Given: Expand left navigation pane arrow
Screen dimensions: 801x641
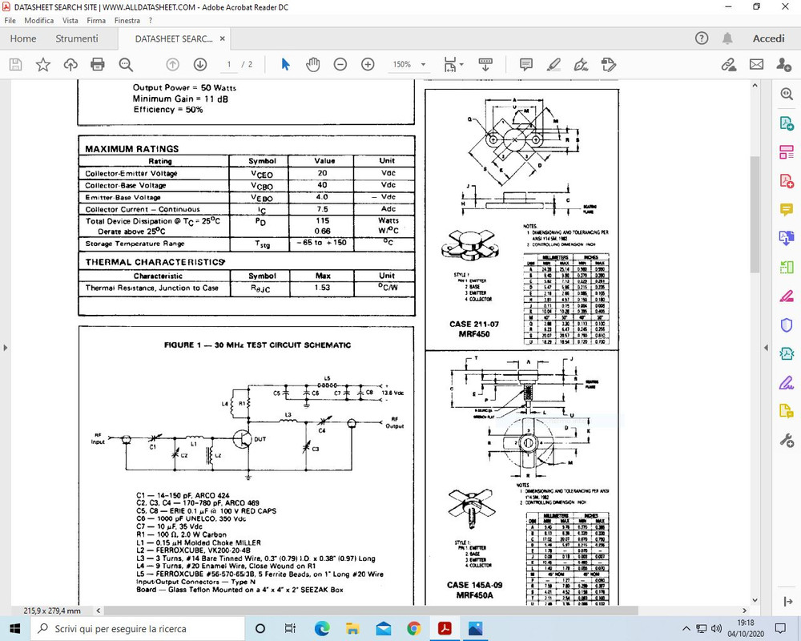Looking at the screenshot, I should click(5, 348).
